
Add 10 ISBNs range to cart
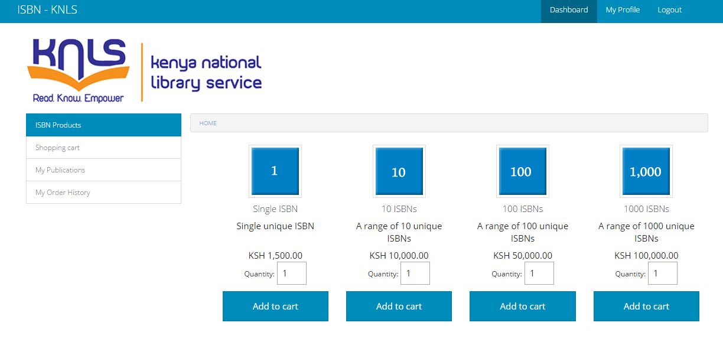click(399, 306)
